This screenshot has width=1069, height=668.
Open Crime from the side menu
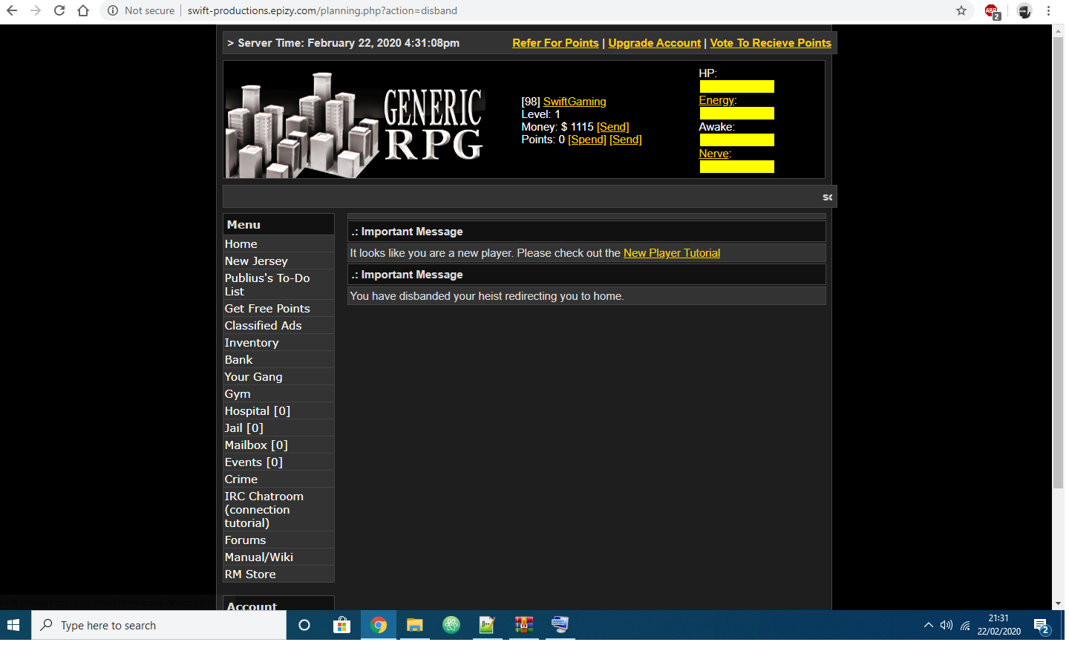pos(241,479)
